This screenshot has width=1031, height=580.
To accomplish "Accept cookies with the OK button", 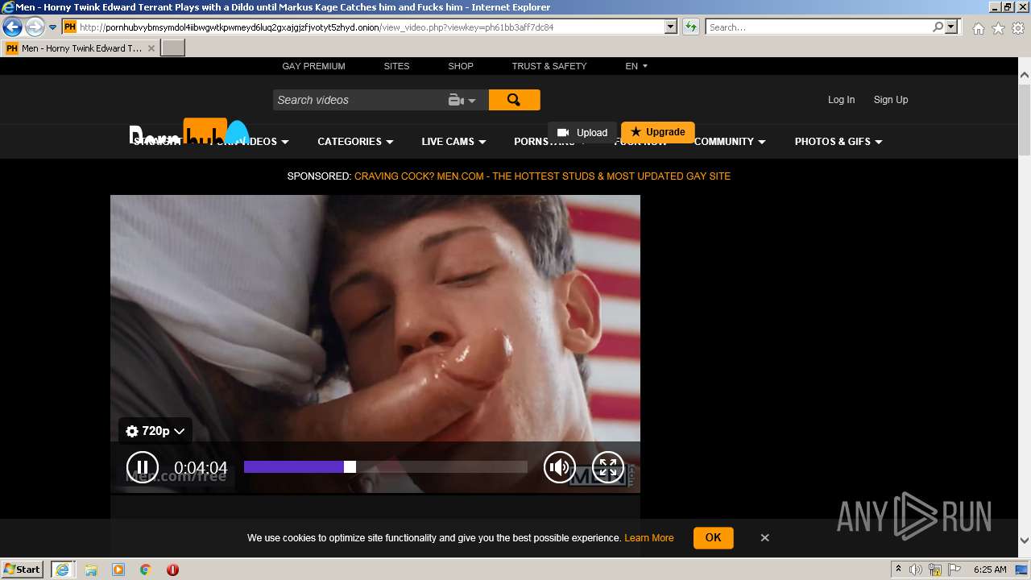I will click(713, 537).
